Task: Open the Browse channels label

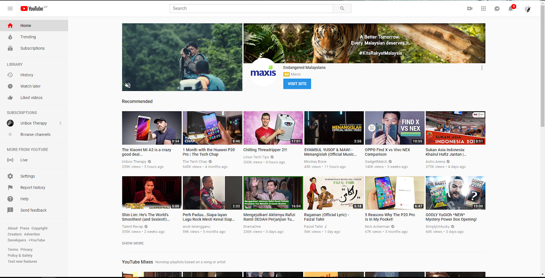Action: point(35,134)
